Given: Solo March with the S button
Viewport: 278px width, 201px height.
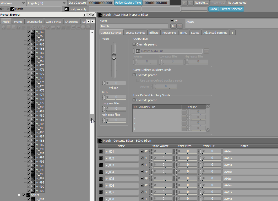Looking at the screenshot, I should point(179,26).
